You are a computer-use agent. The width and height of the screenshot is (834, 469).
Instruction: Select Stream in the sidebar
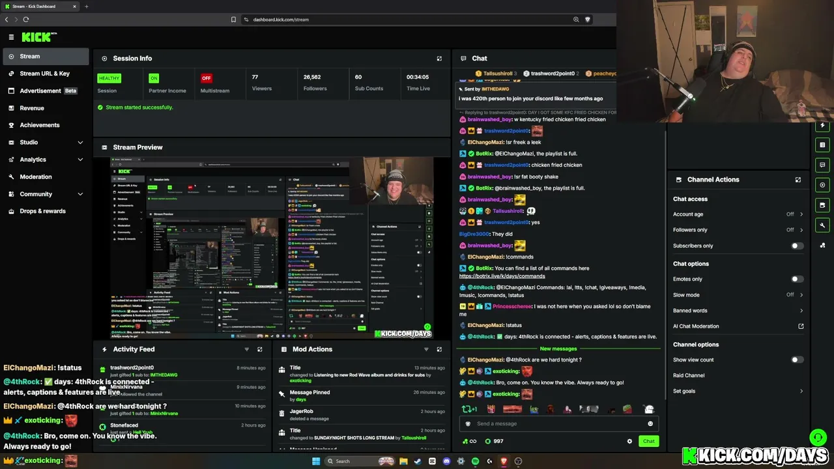(46, 57)
